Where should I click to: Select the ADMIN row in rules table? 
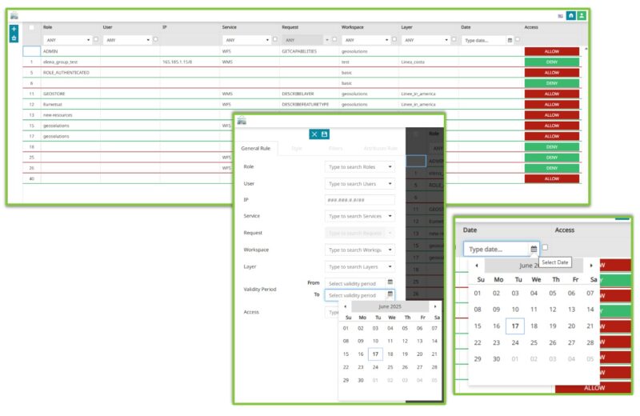coord(302,51)
